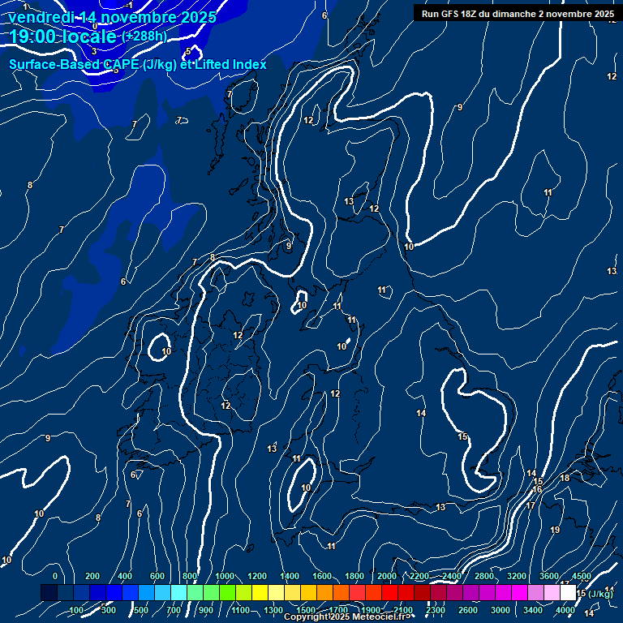Click the "Surface-Based CAPE (J/kg) et Lifted Index" subtitle
Screen dimensions: 623x623
click(x=138, y=63)
